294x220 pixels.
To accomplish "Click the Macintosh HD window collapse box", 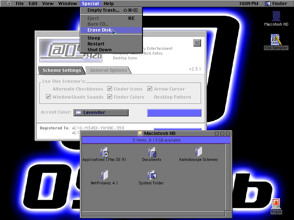I will (228, 133).
